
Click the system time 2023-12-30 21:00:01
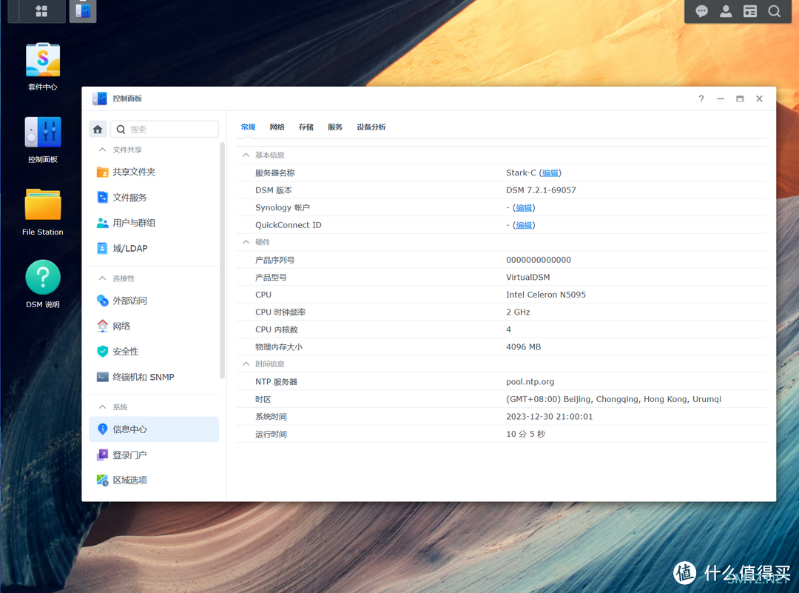click(x=549, y=417)
